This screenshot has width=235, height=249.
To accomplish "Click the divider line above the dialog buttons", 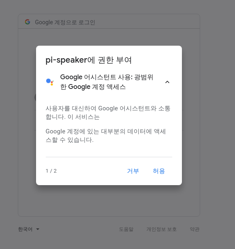I will coord(109,157).
